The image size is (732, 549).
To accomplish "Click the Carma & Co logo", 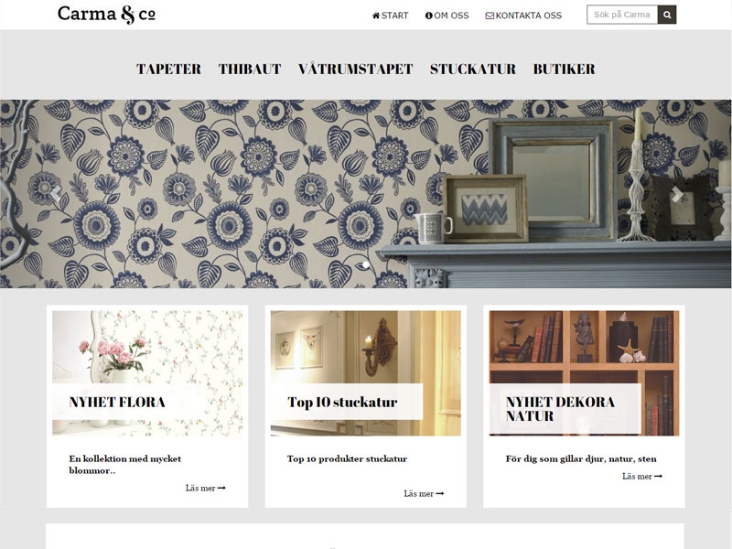I will 106,15.
